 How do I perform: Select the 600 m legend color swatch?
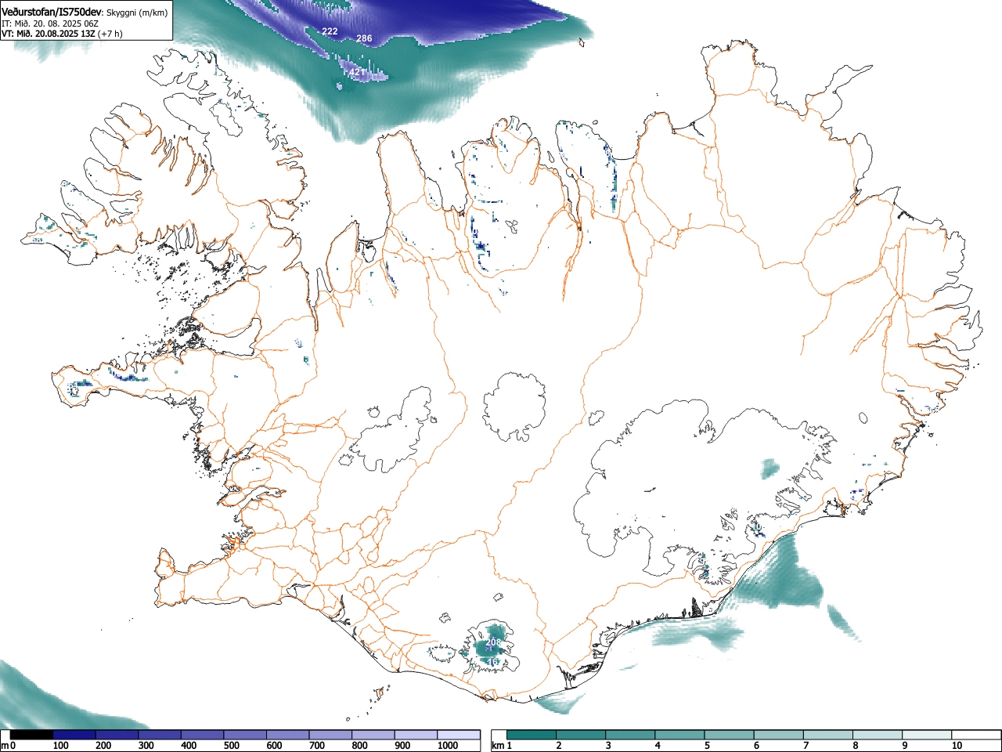[288, 735]
